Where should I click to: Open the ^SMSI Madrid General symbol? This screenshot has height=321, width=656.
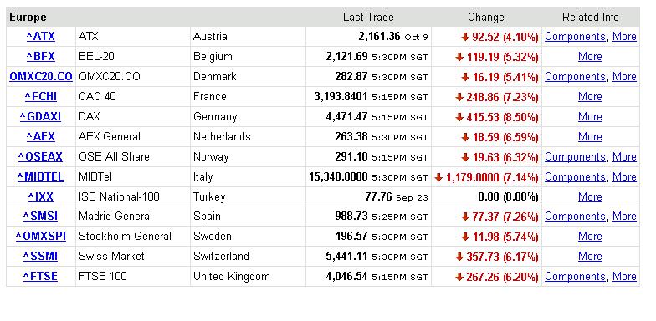(x=40, y=216)
